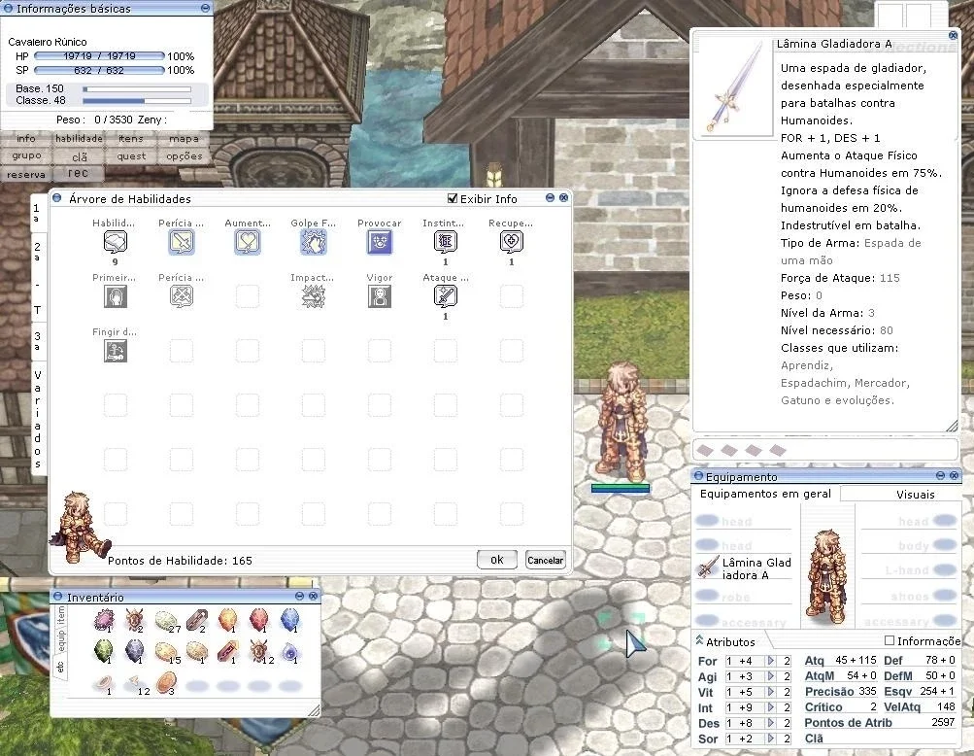Click the Recuperar HP skill icon

point(511,242)
